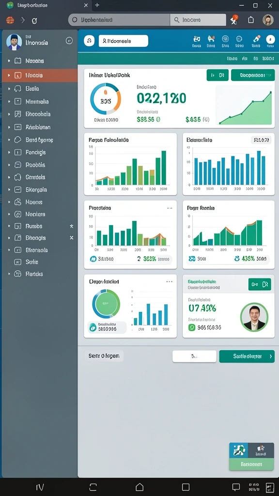This screenshot has width=279, height=496.
Task: Open the chat bubble icon in the bottom bar
Action: pyautogui.click(x=236, y=487)
